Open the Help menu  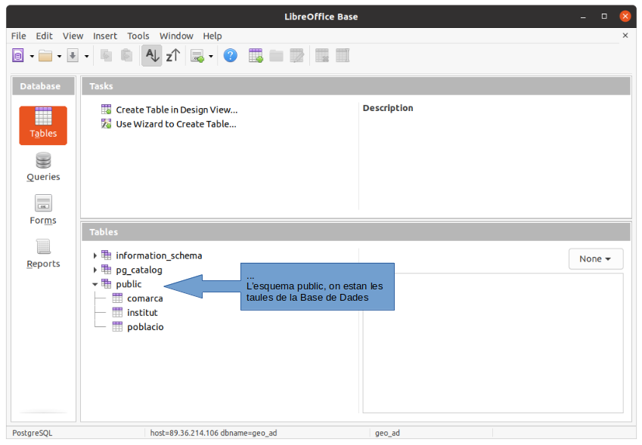[x=212, y=36]
